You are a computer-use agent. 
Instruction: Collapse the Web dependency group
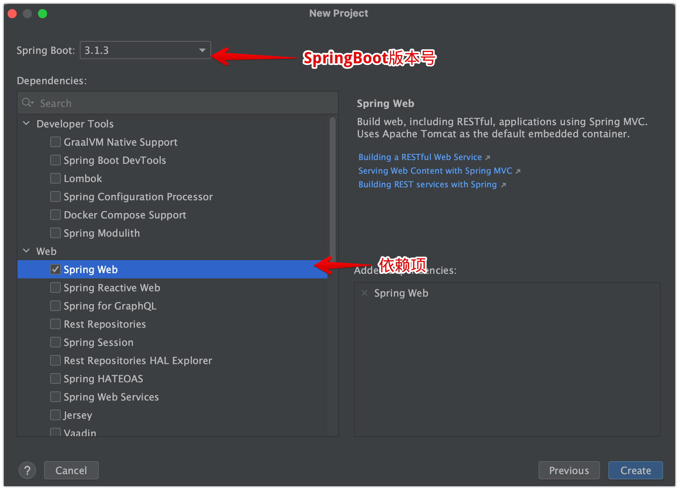tap(27, 251)
